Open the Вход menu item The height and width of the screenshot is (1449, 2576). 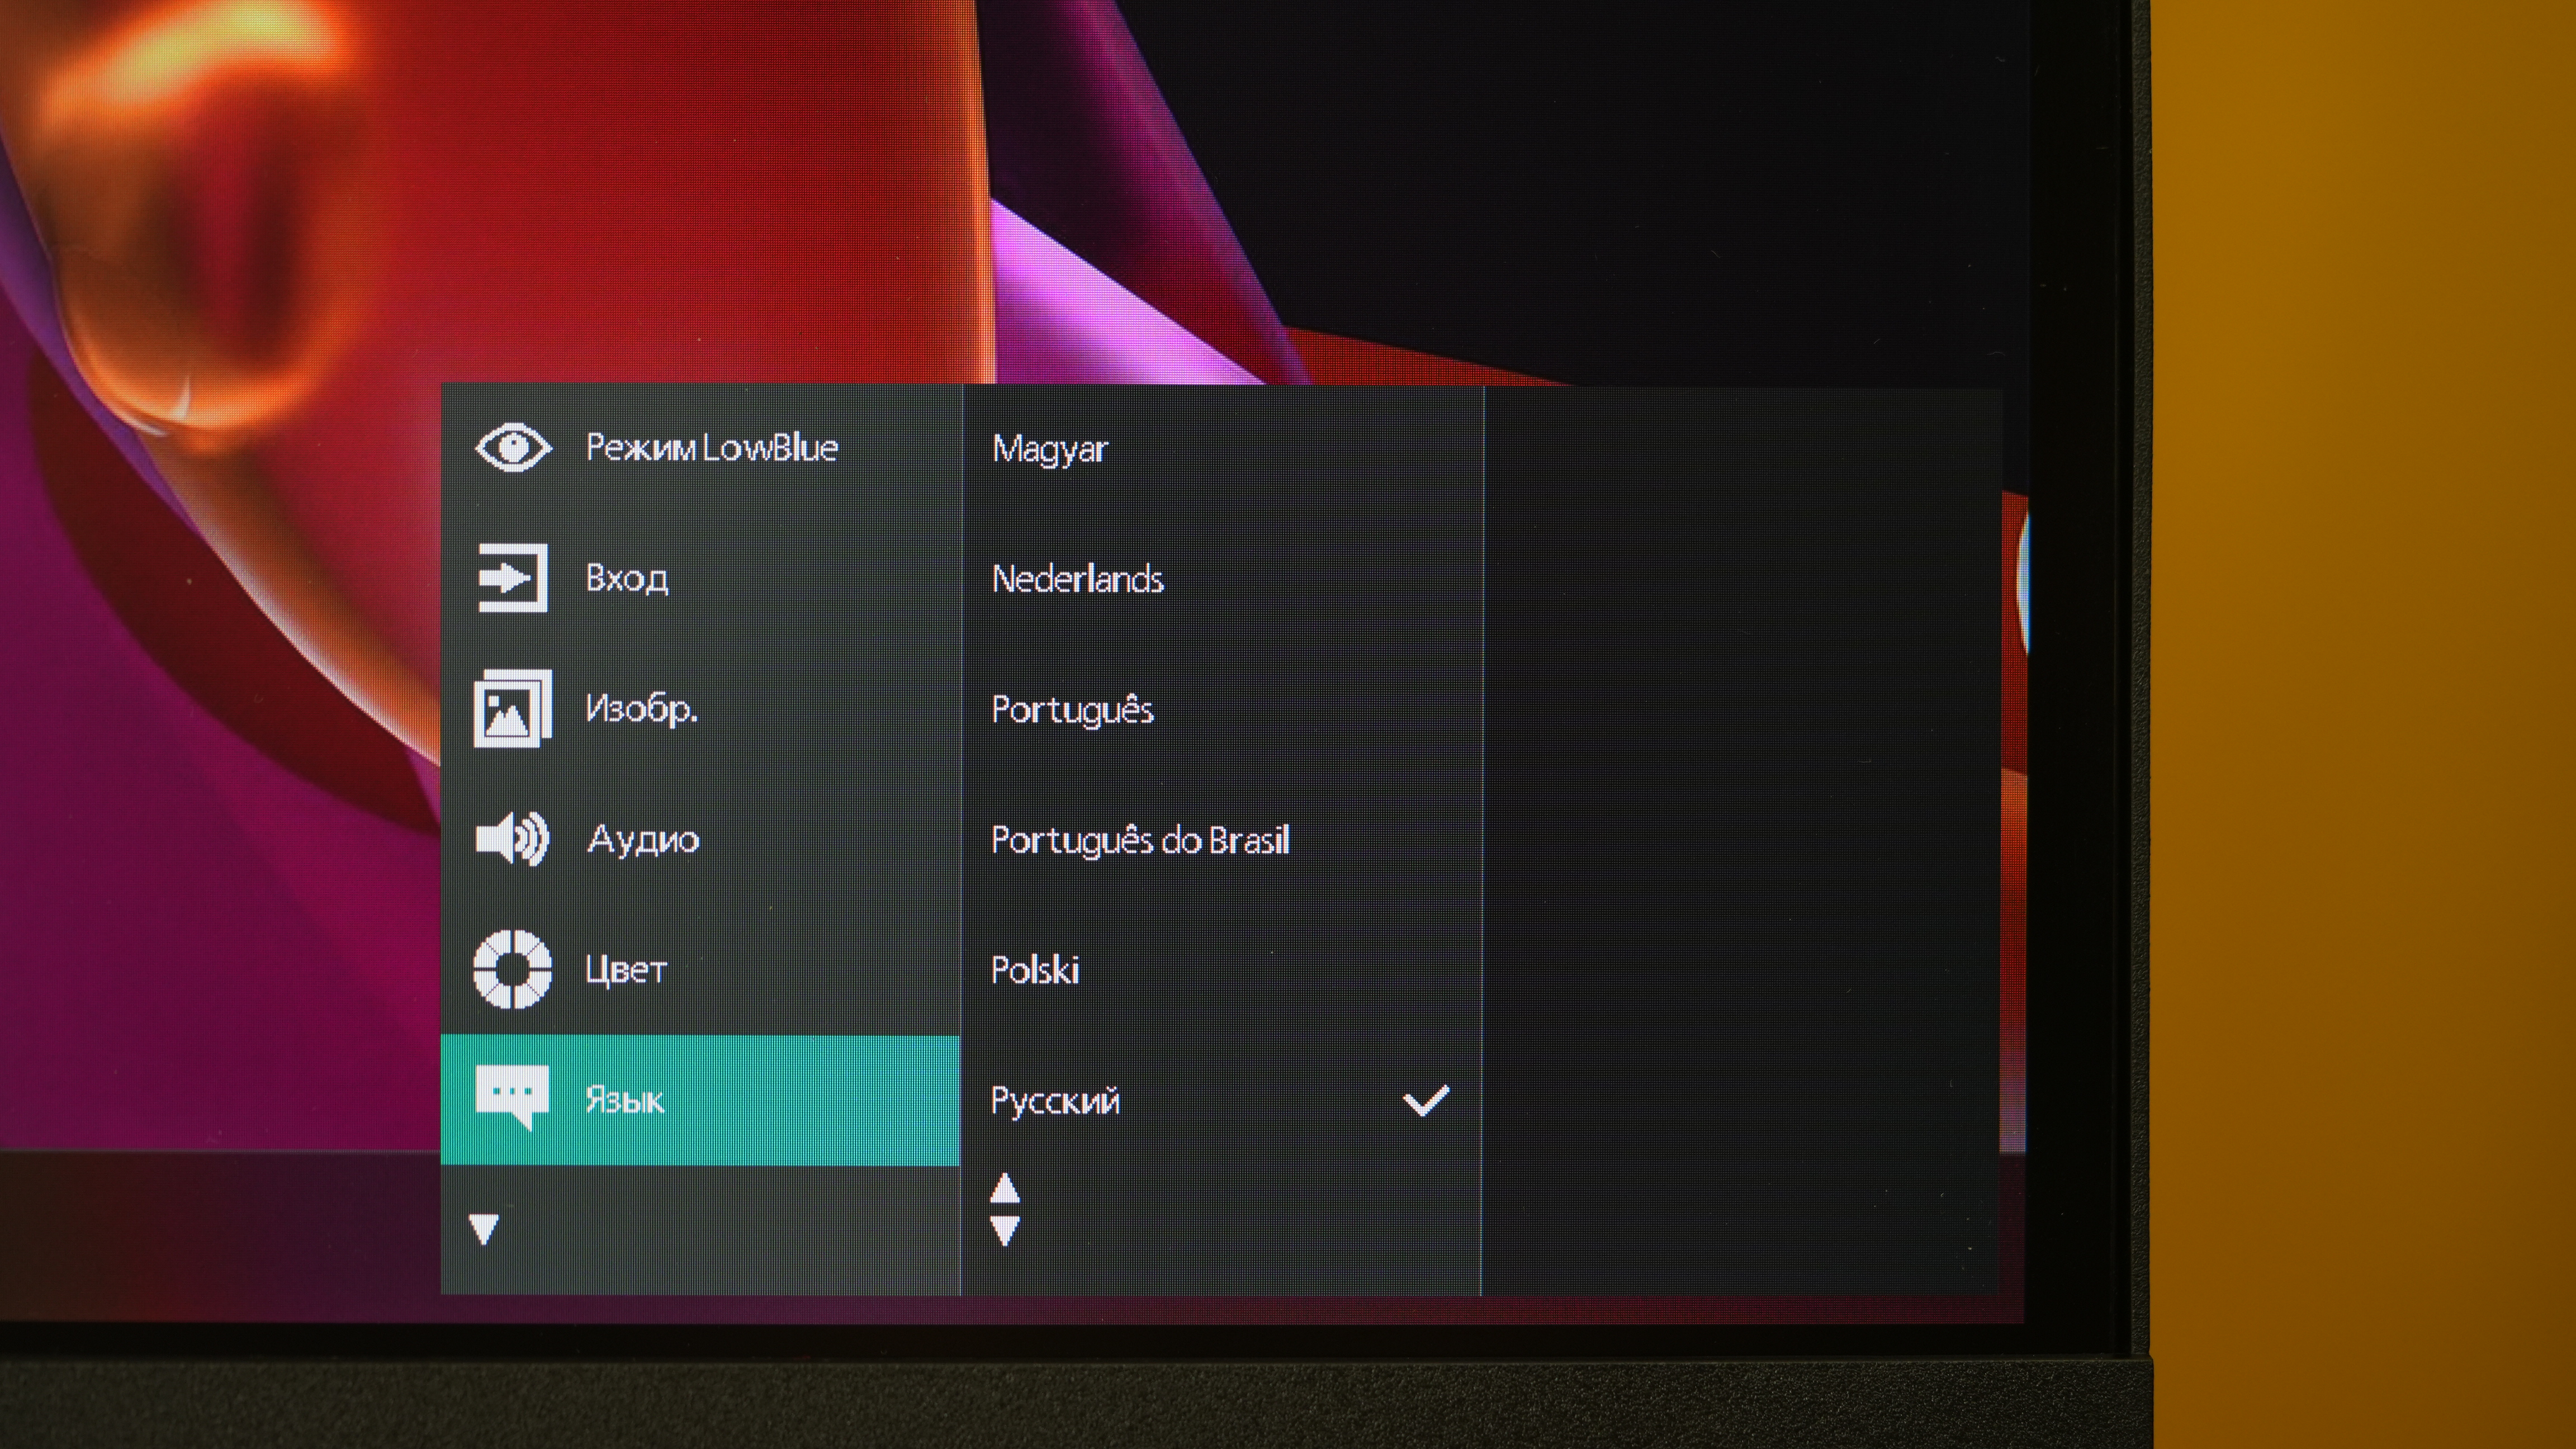coord(627,578)
